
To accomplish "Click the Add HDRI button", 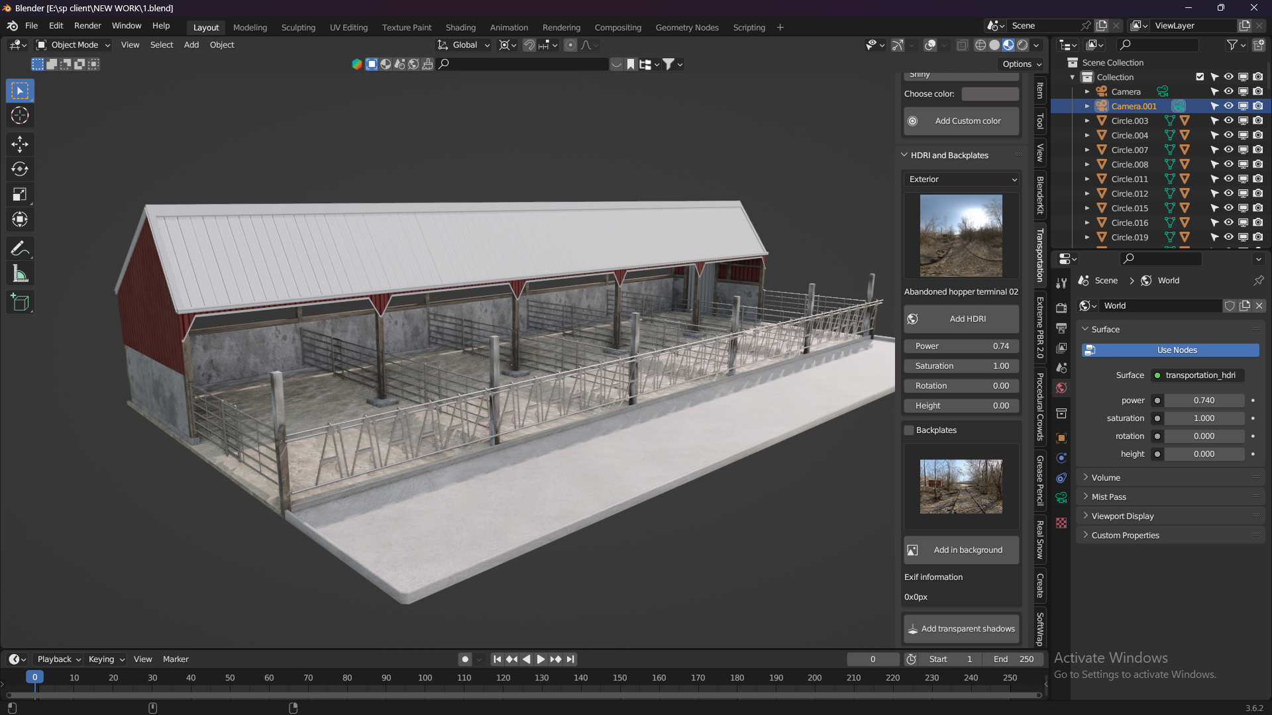I will (x=961, y=318).
